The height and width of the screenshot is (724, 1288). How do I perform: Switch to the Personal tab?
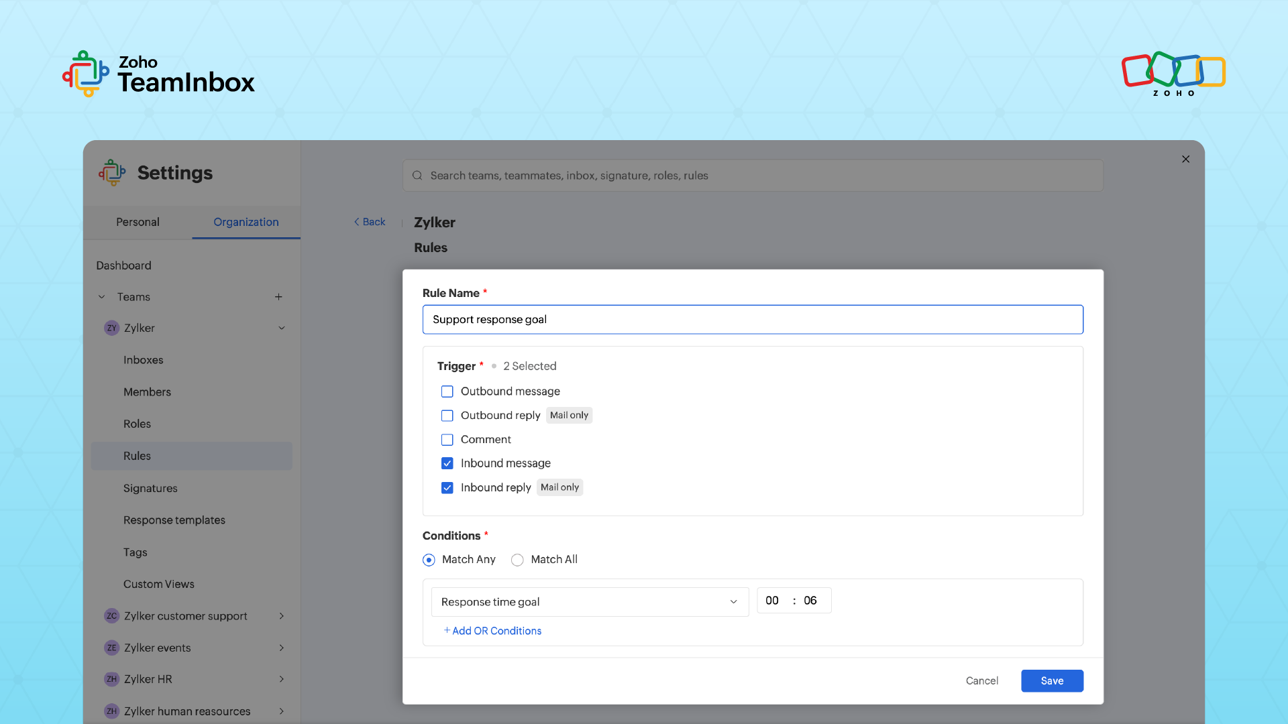(138, 222)
